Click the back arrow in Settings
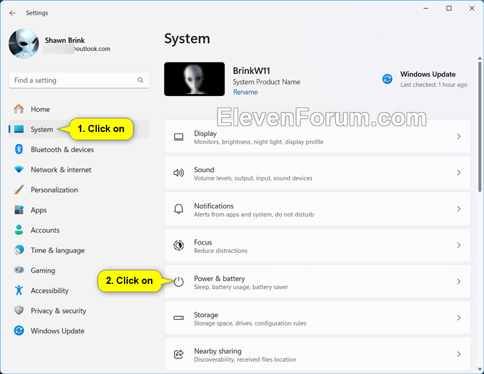Image resolution: width=484 pixels, height=374 pixels. coord(12,13)
